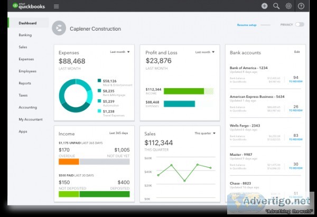Screen dimensions: 317x217
Task: Toggle the hamburger navigation menu
Action: click(57, 6)
